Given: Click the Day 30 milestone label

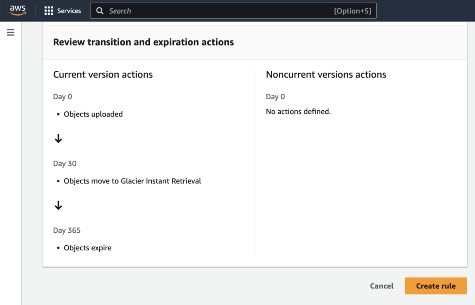Looking at the screenshot, I should (x=64, y=163).
